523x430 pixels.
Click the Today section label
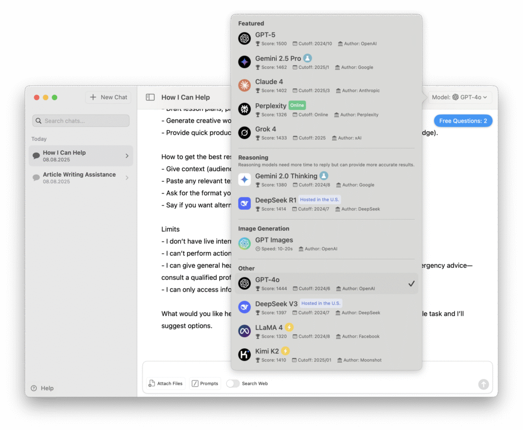(39, 139)
